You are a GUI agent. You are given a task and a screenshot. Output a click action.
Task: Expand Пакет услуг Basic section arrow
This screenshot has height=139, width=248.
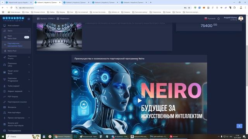(29, 72)
